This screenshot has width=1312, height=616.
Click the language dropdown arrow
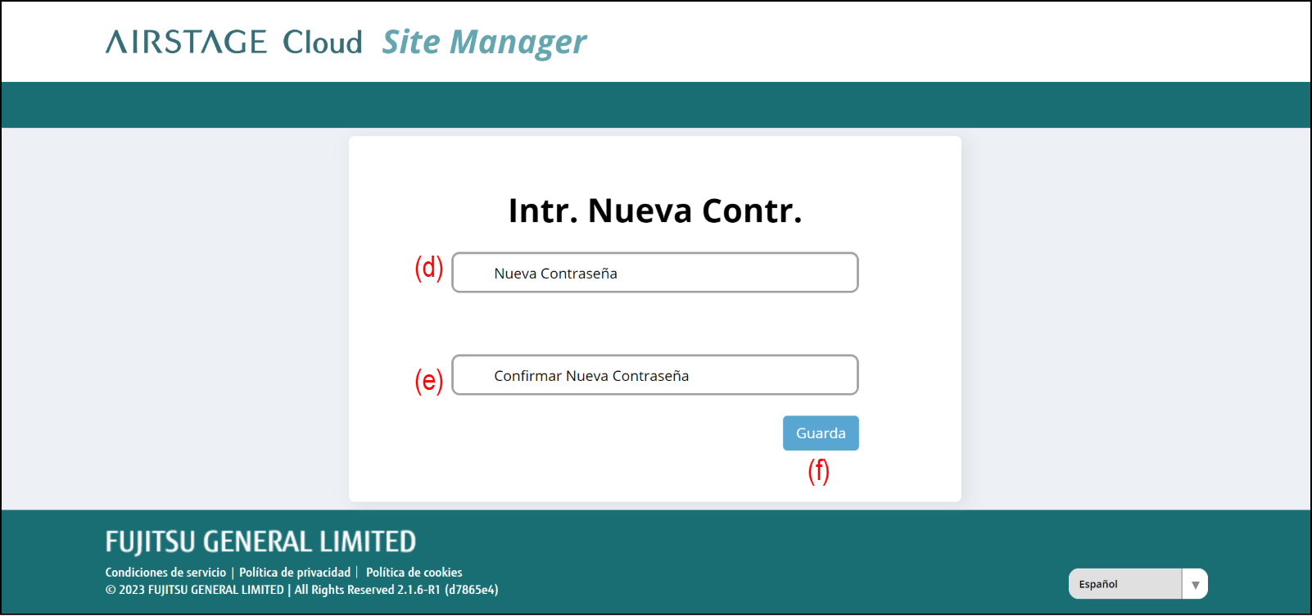(1195, 585)
